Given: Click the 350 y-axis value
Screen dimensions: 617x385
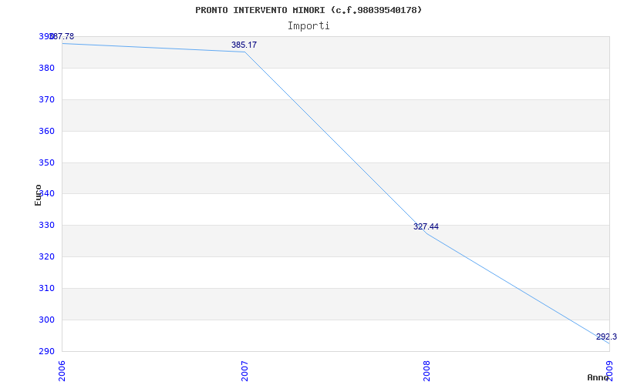Looking at the screenshot, I should [x=46, y=162].
